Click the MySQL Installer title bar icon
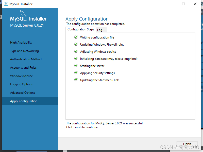The height and width of the screenshot is (152, 203). tap(6, 4)
